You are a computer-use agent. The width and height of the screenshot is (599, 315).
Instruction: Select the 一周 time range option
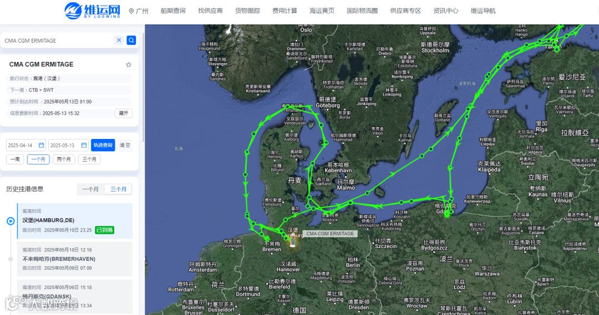[15, 159]
